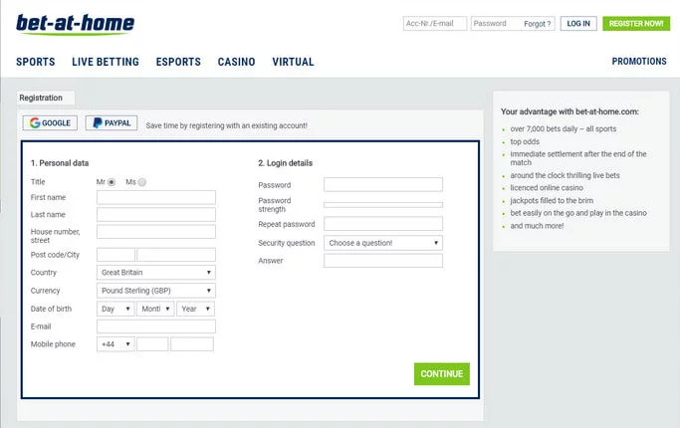Open the Month of birth dropdown

tap(155, 309)
